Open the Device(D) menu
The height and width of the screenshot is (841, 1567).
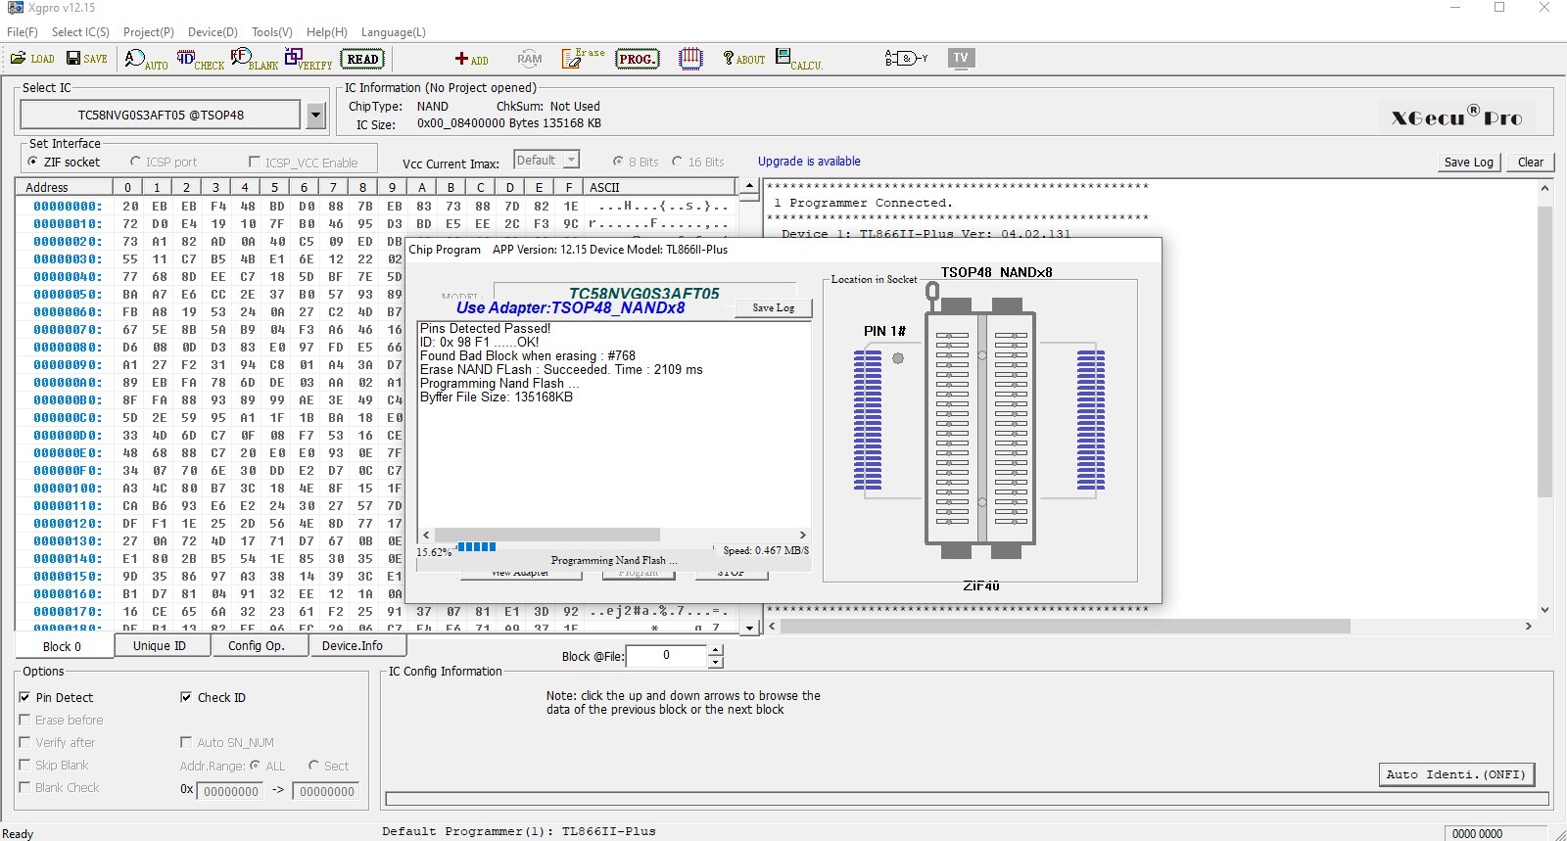coord(213,32)
